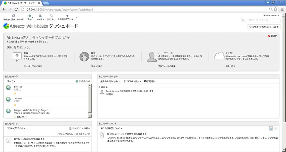Open the サイト menu in the toolbar
286x152 pixels.
pyautogui.click(x=30, y=17)
